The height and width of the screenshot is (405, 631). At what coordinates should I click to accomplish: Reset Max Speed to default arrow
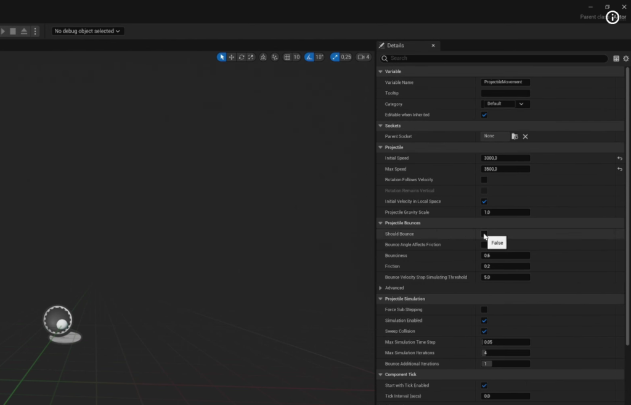tap(620, 169)
